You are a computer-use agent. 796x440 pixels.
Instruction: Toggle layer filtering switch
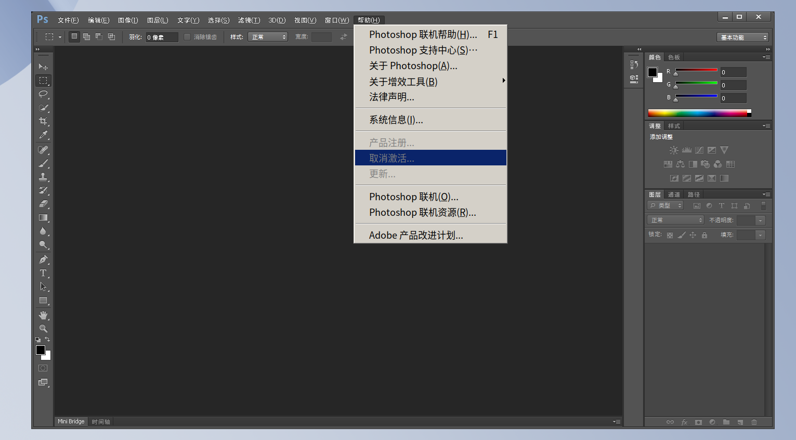(763, 206)
